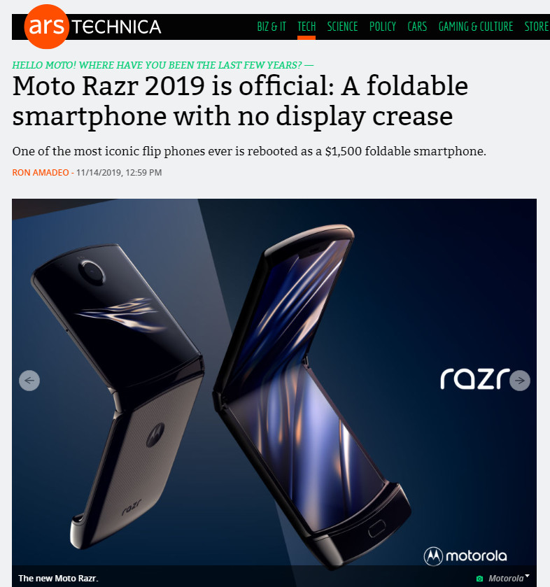Screen dimensions: 550x587
Task: Open the Cars section
Action: click(417, 27)
